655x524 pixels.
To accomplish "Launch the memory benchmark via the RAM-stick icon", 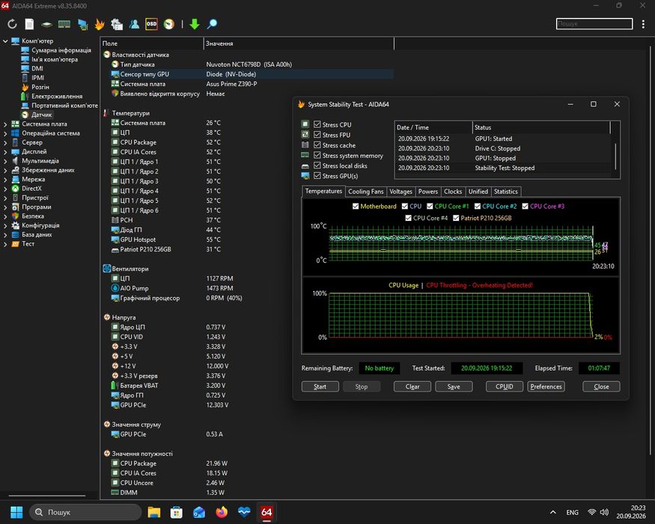I will 64,24.
